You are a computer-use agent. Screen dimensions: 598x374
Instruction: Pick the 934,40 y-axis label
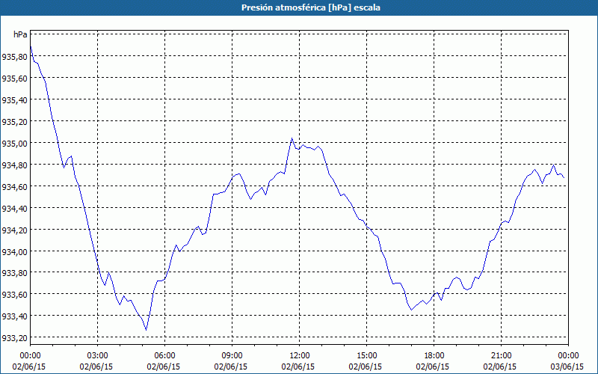(x=14, y=208)
